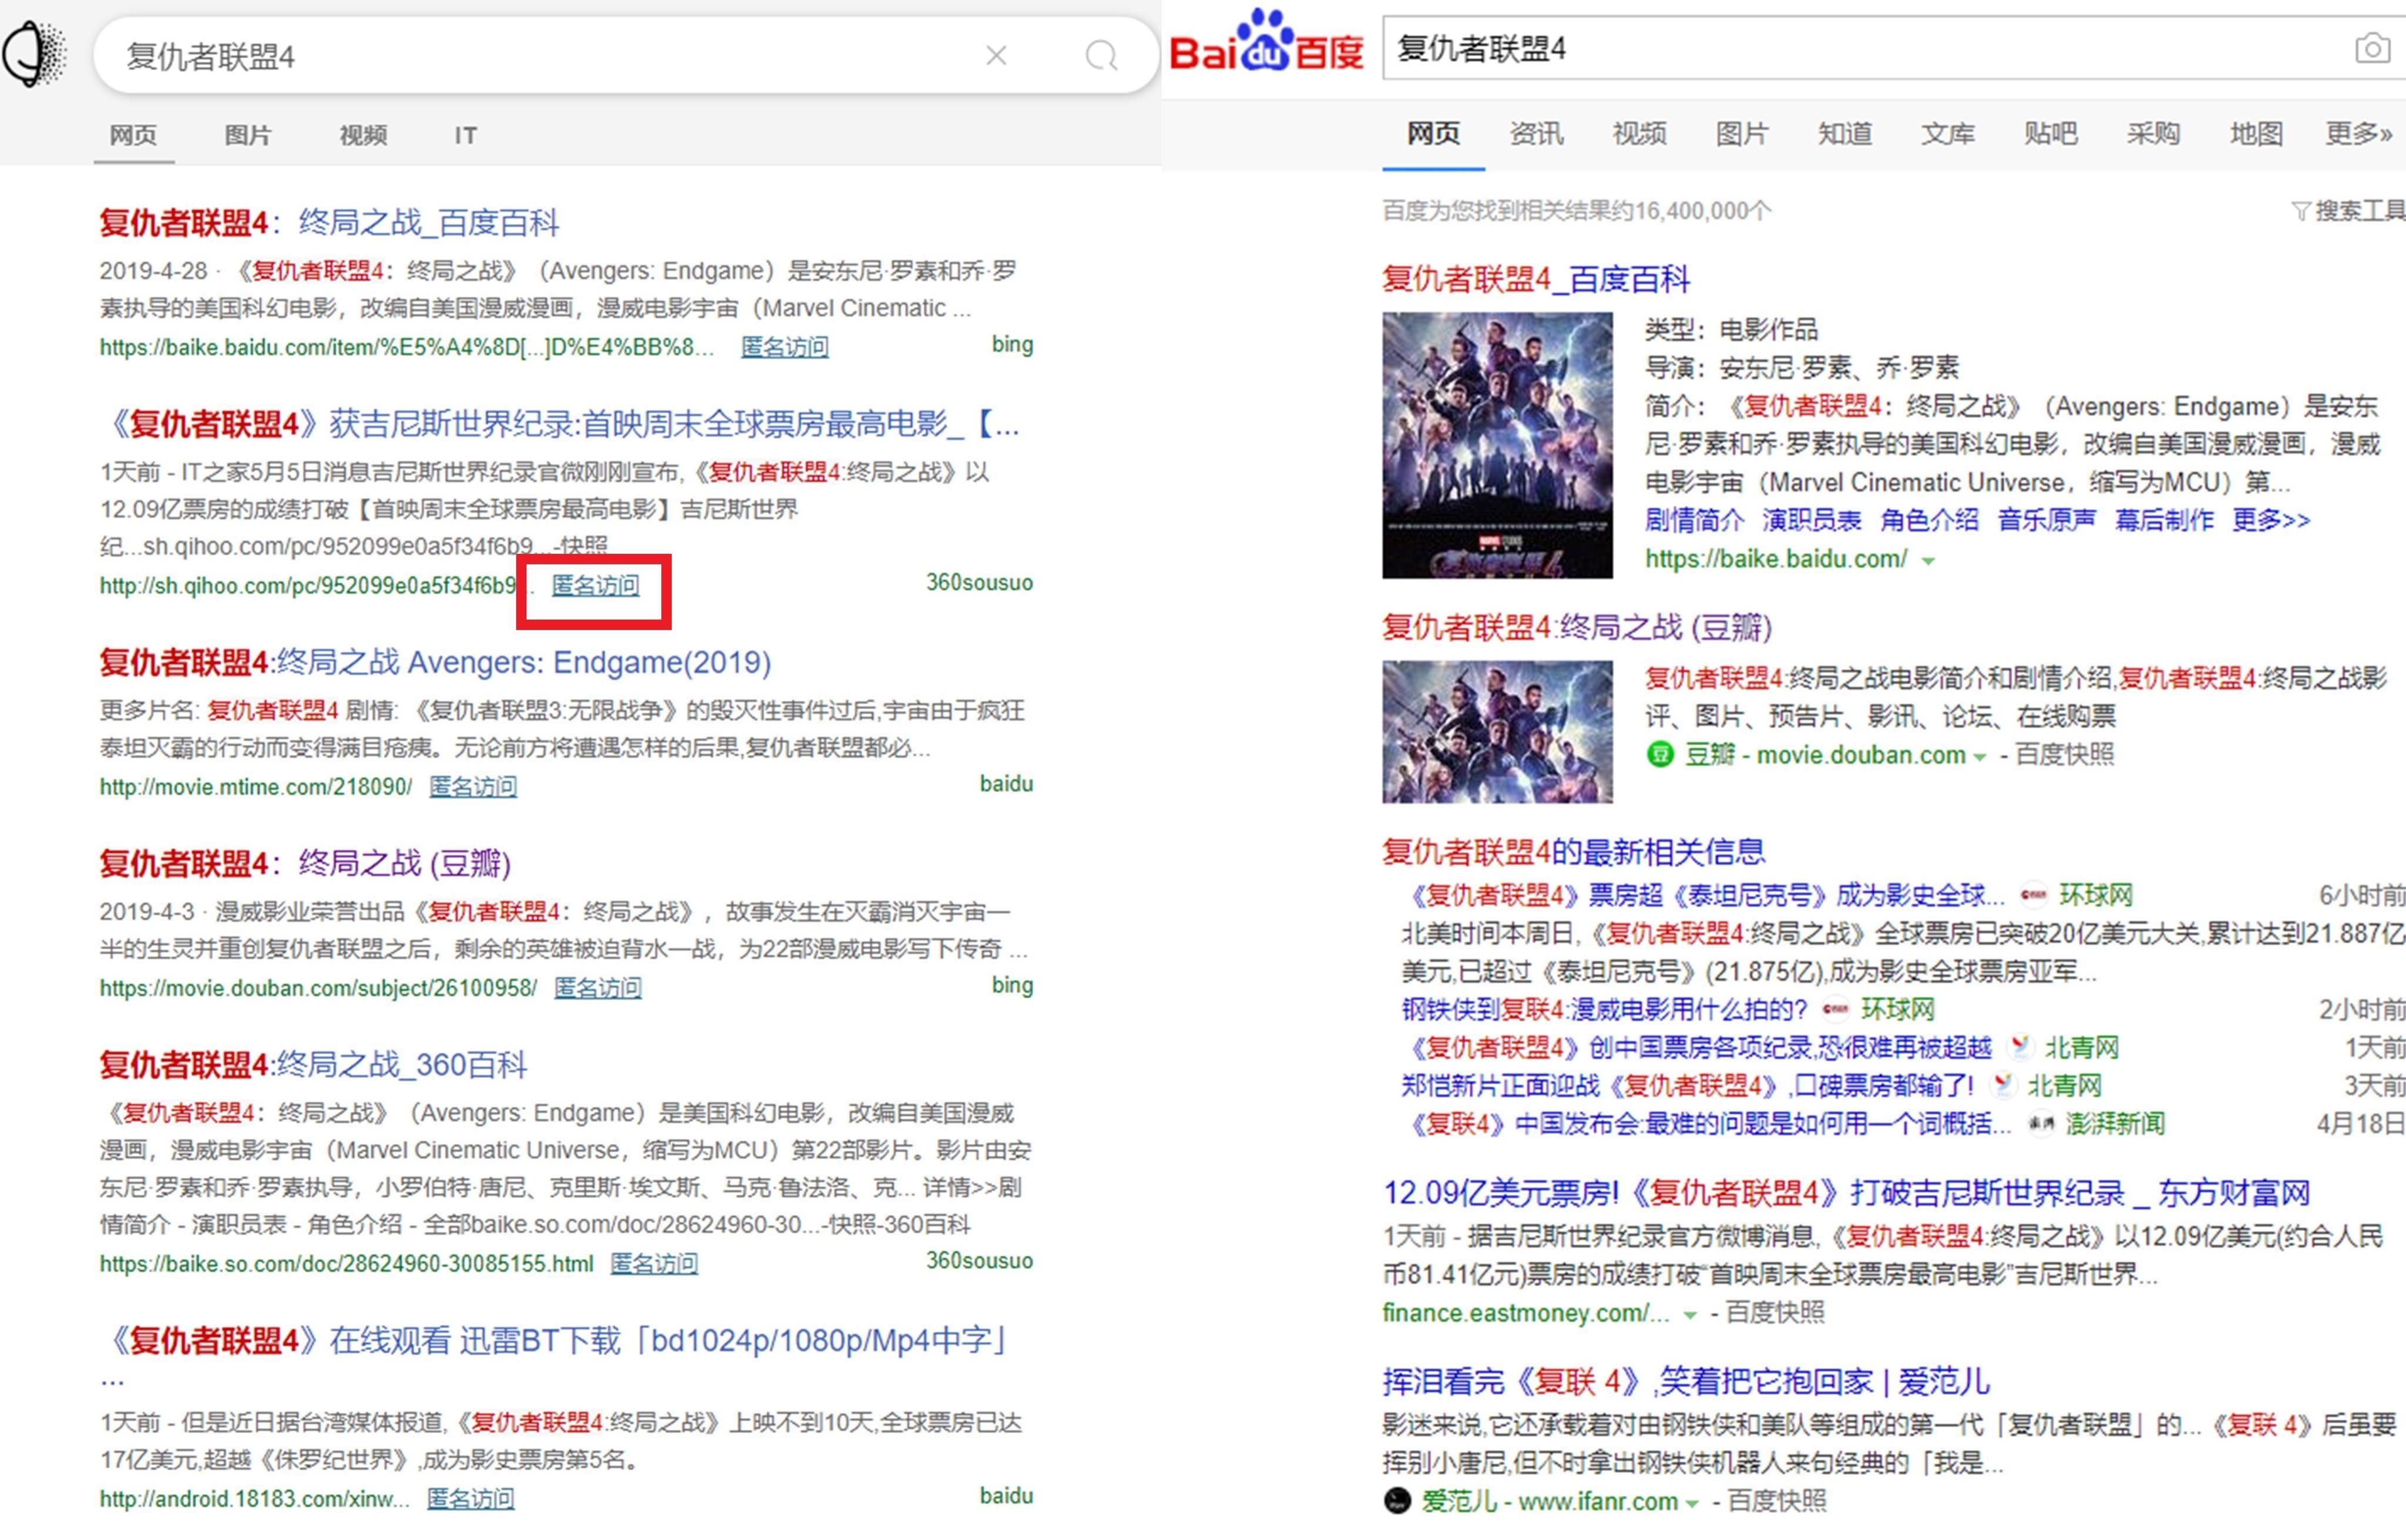
Task: Click the 搜索工具 filter icon
Action: coord(2300,211)
